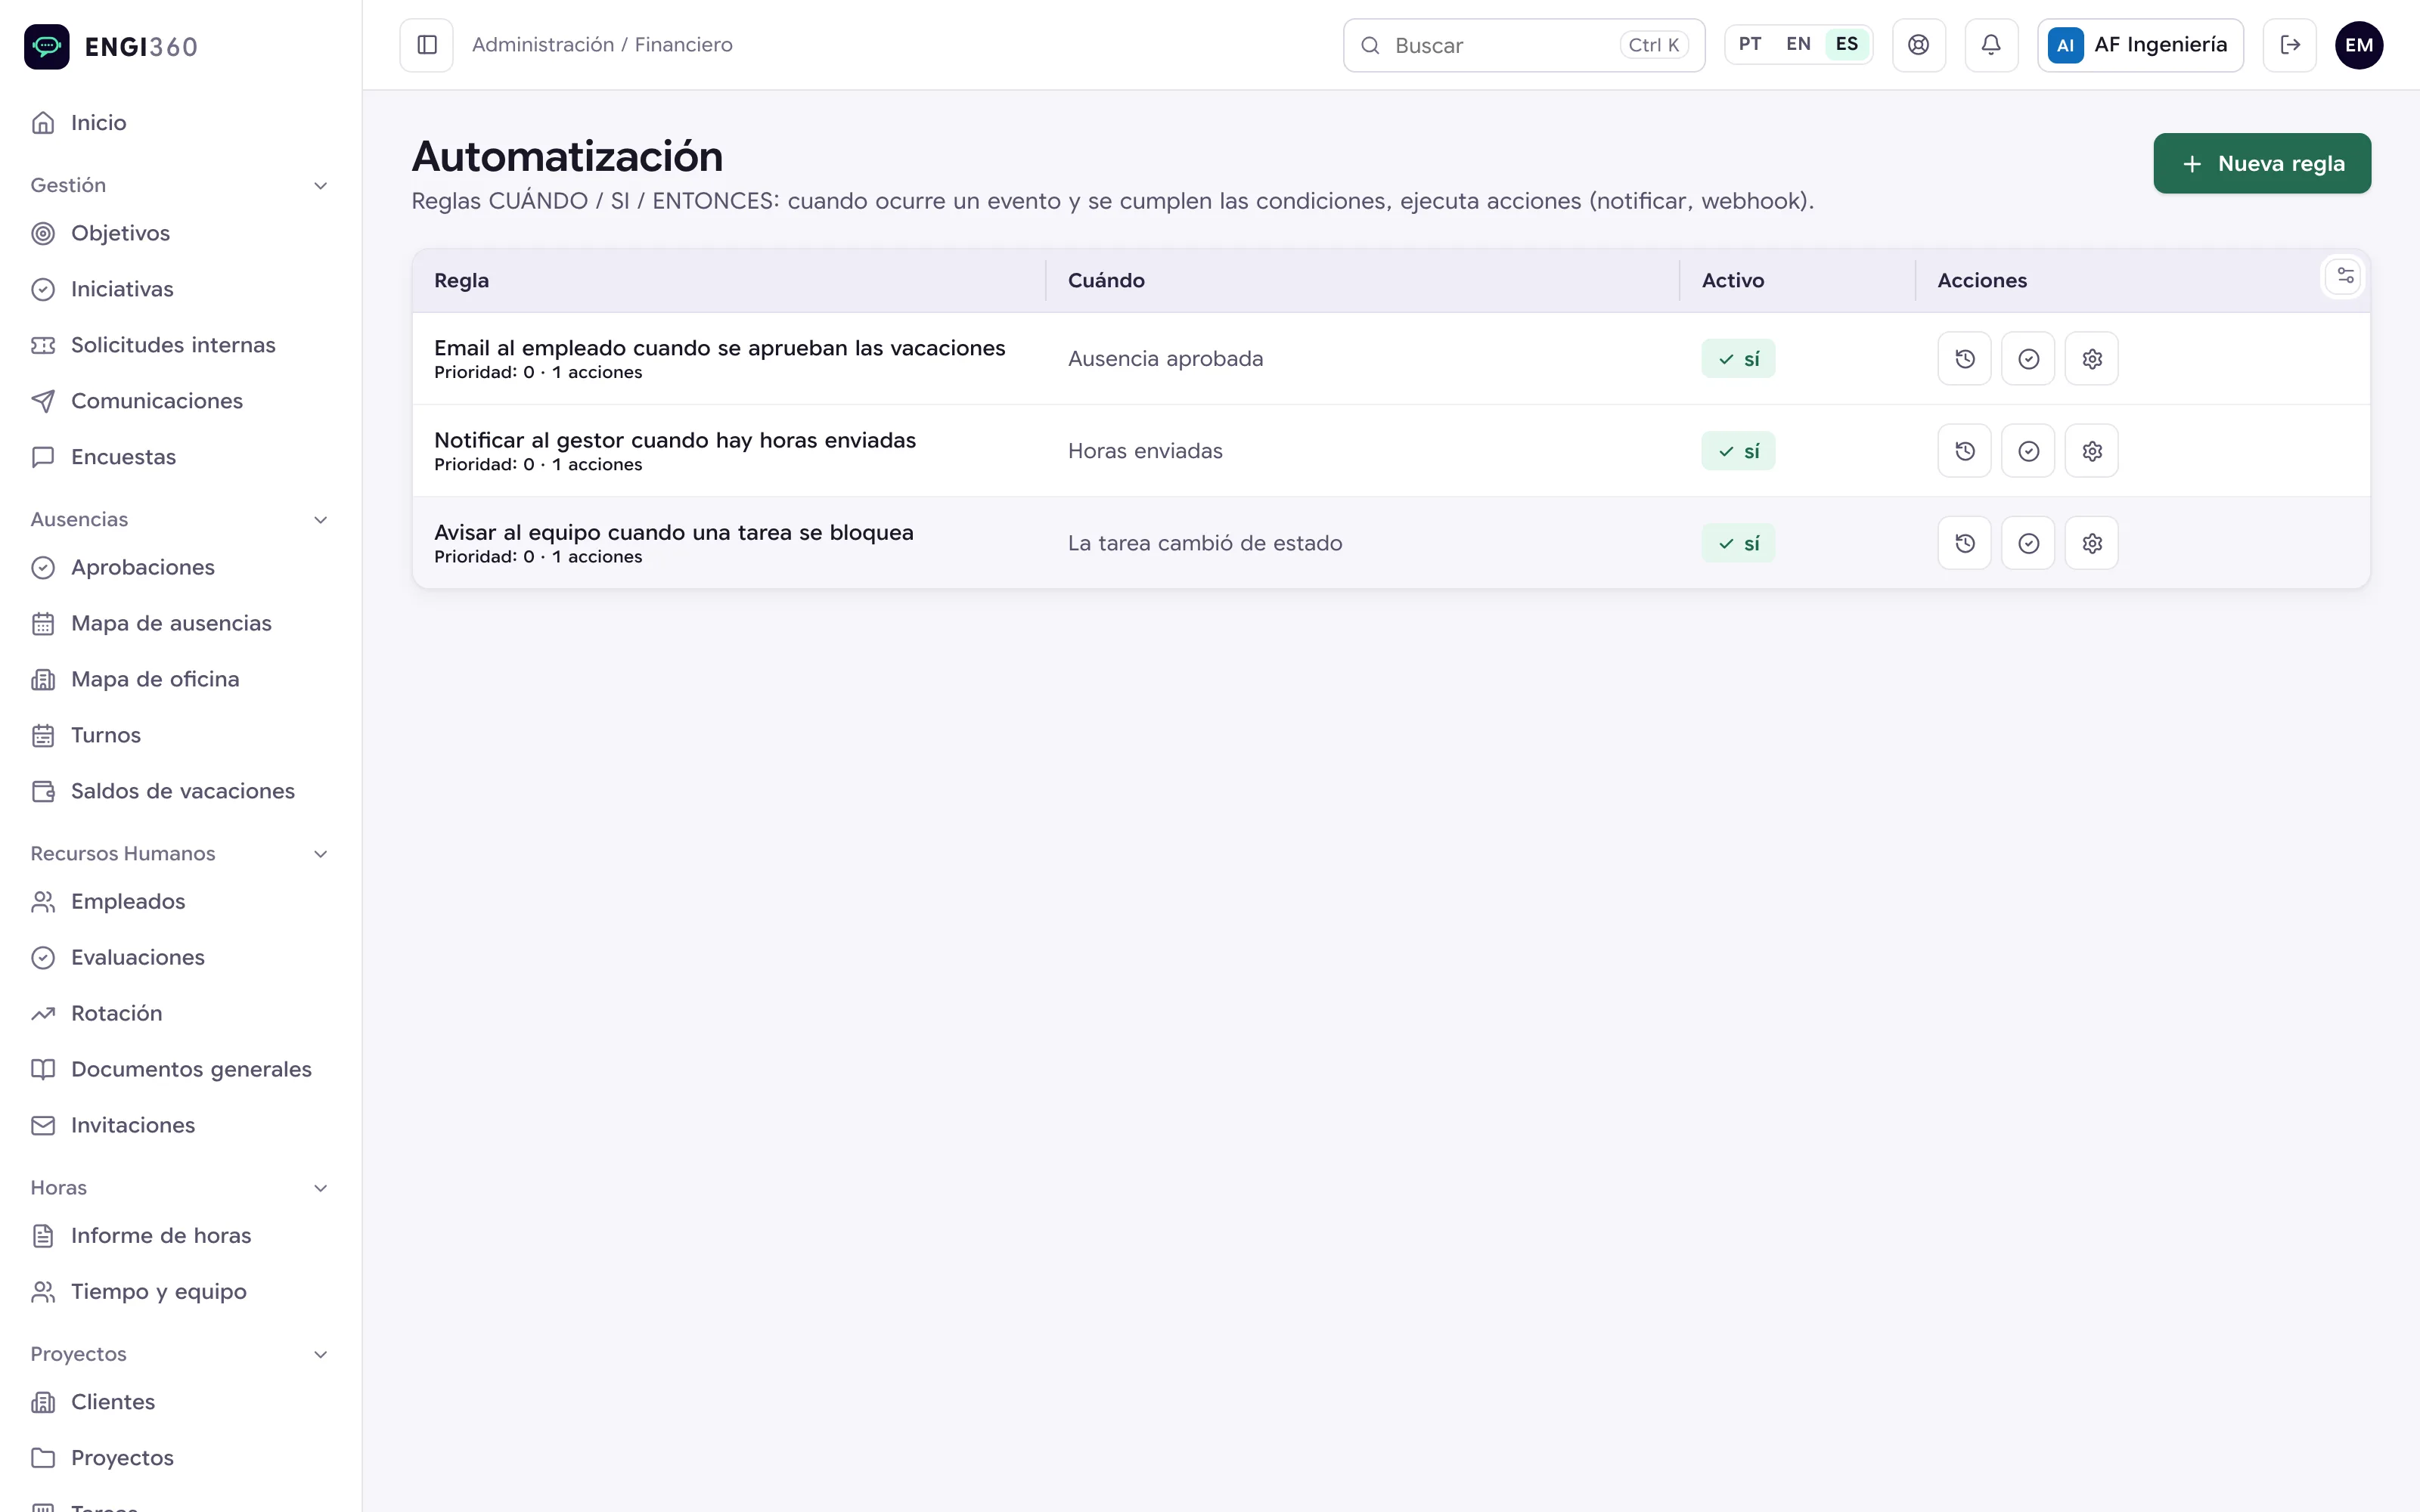Click check icon for horas enviadas rule

pyautogui.click(x=2028, y=451)
